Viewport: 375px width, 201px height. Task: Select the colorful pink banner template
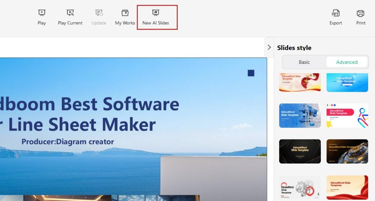tap(347, 116)
